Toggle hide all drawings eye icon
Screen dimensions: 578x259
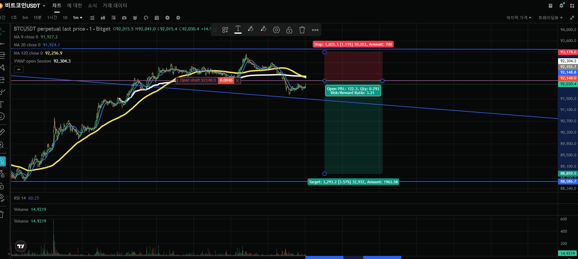pos(2,198)
